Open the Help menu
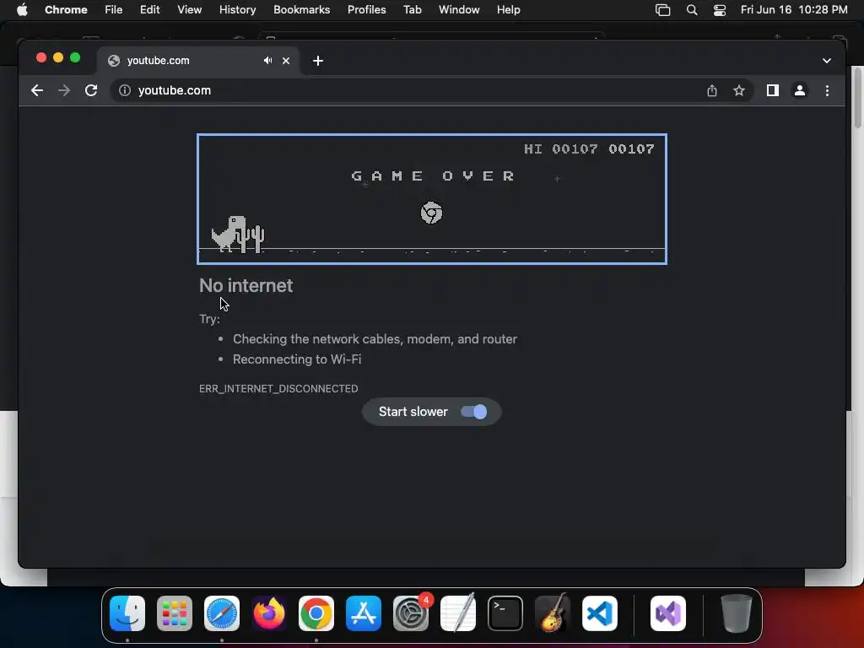 [508, 10]
